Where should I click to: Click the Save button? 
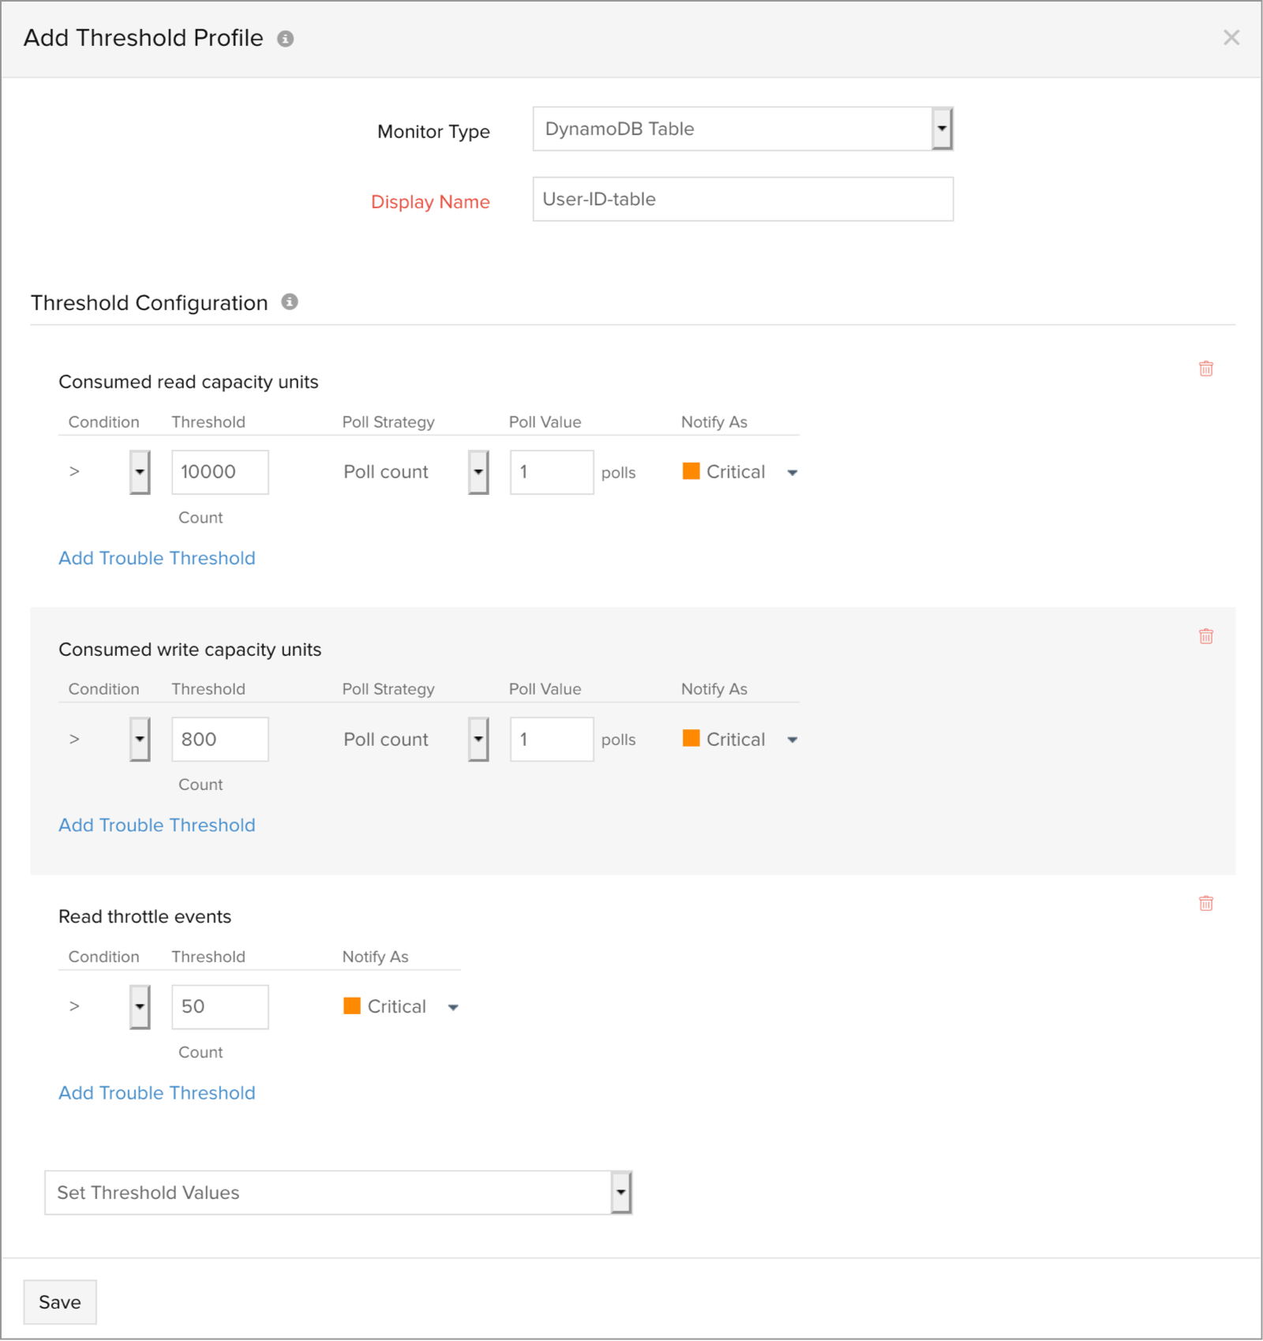click(59, 1302)
